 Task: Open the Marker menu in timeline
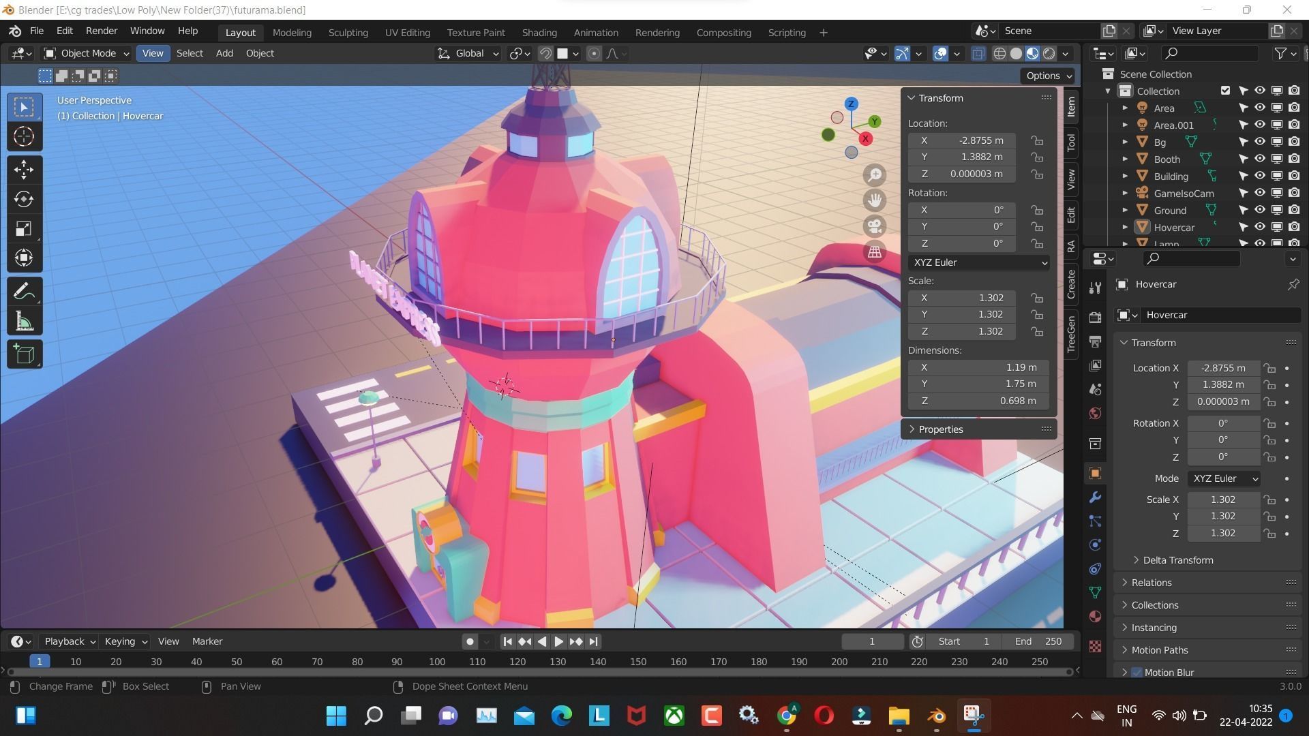[207, 641]
